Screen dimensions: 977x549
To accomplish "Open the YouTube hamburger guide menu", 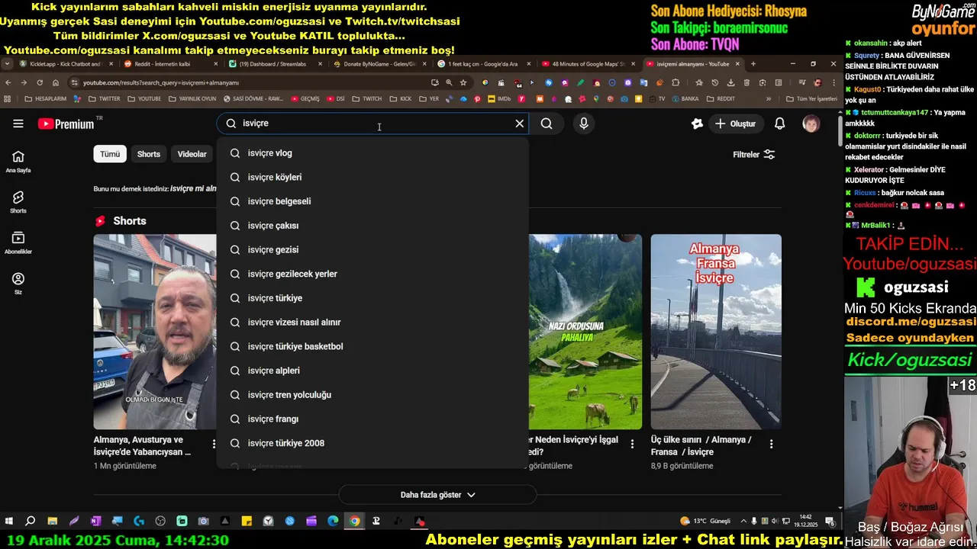I will (18, 124).
